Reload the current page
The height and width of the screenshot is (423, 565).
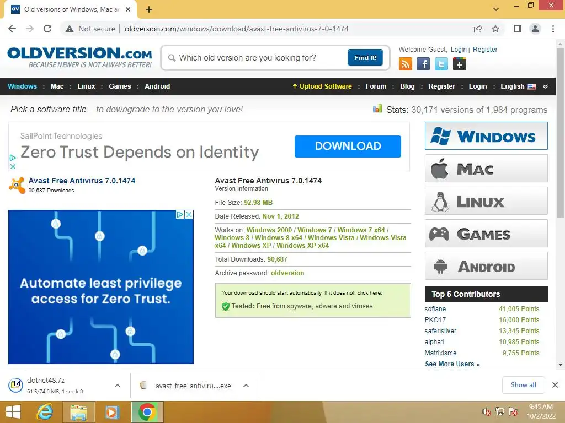tap(47, 29)
